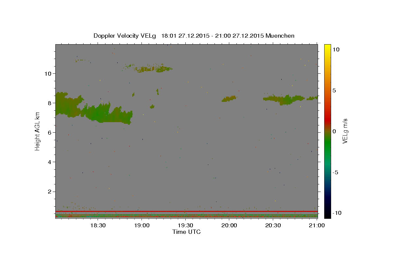
Task: Click the height tick label "6"
Action: [x=50, y=132]
